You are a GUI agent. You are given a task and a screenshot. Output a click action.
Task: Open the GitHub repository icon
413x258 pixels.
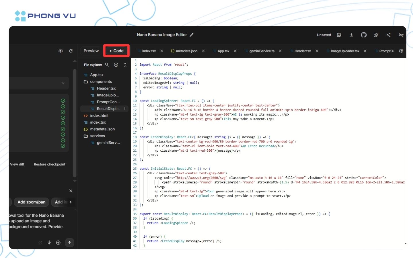pyautogui.click(x=364, y=35)
